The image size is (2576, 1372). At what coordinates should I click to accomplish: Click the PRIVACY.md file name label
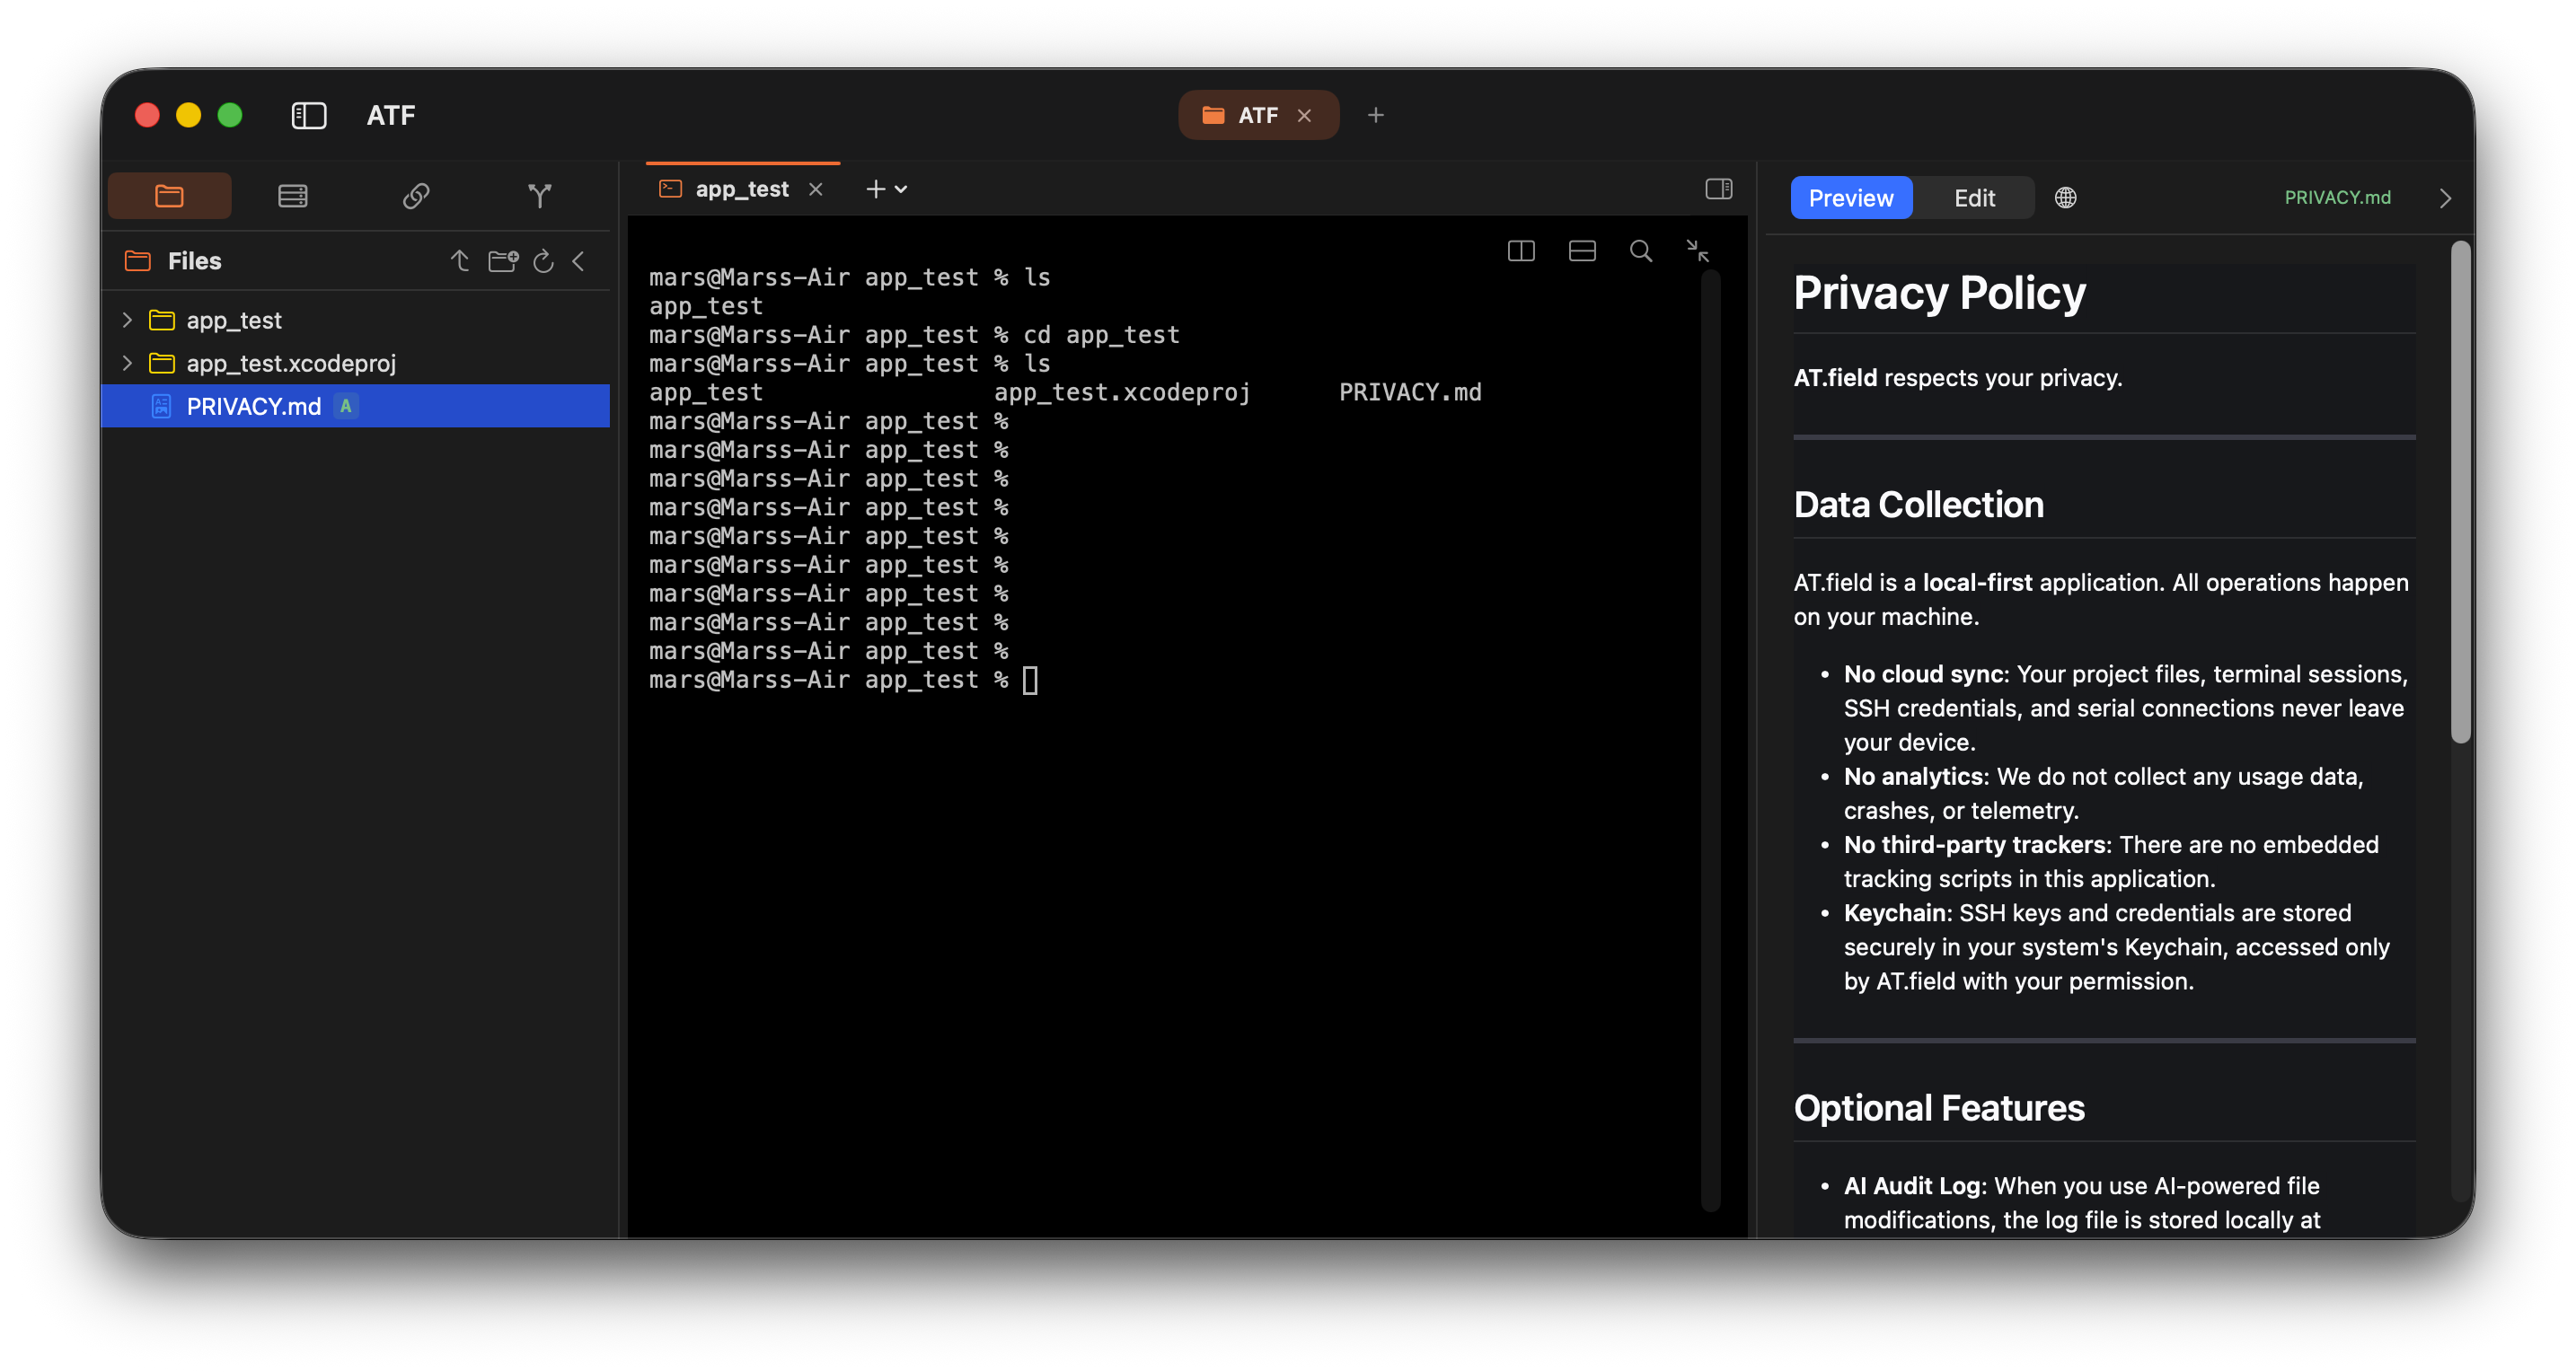coord(2337,198)
